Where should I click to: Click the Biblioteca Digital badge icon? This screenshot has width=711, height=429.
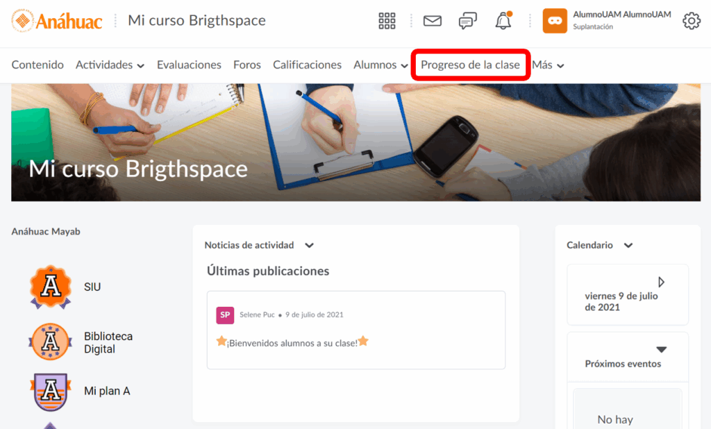[x=51, y=342]
